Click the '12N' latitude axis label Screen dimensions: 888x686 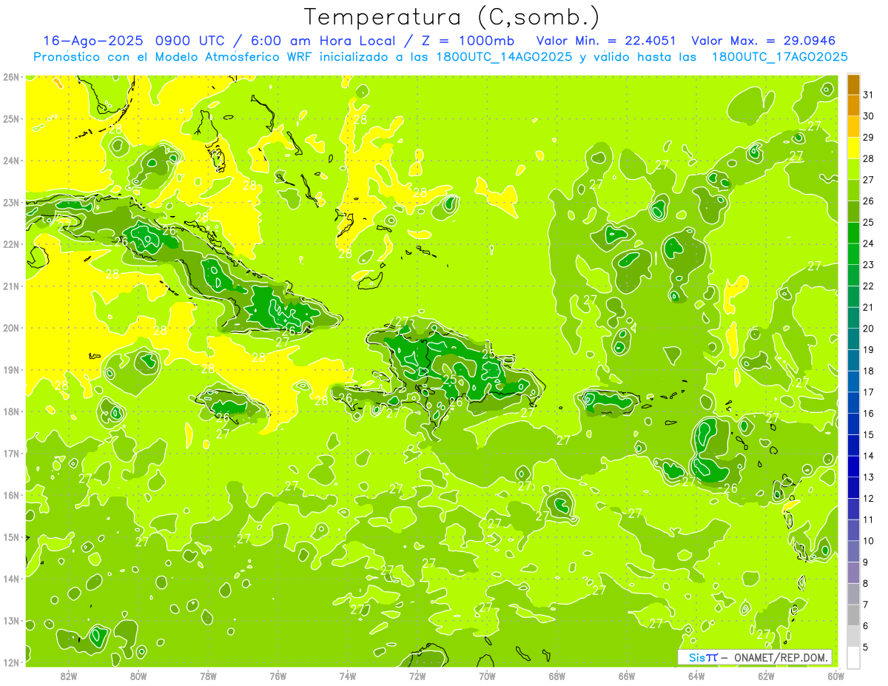(x=10, y=662)
